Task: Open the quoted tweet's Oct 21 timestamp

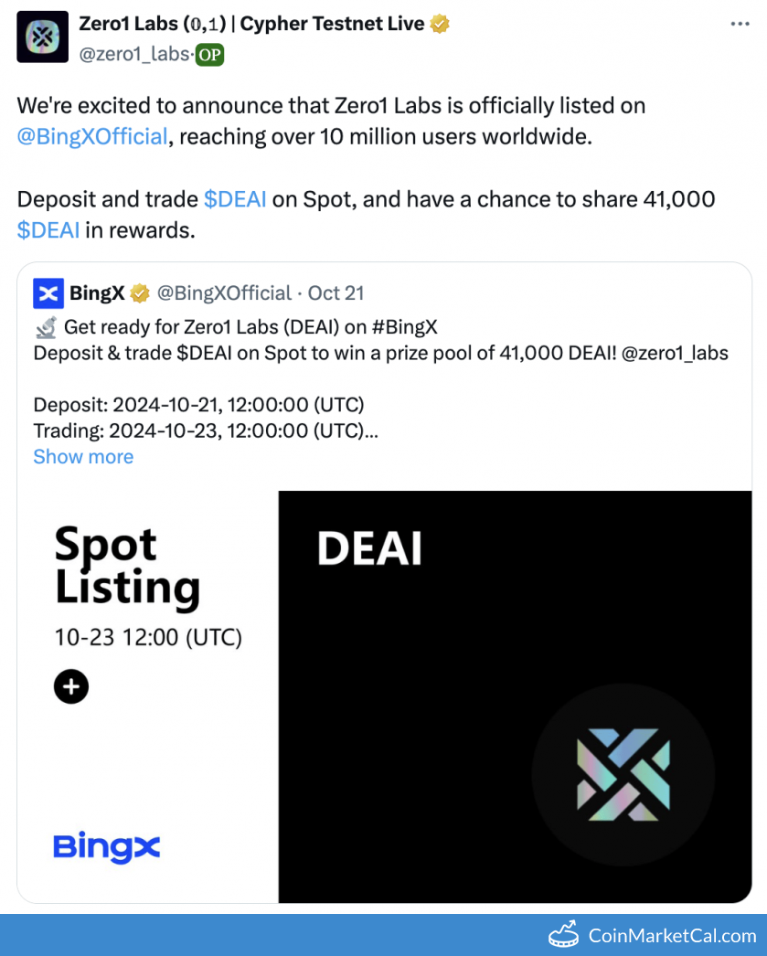Action: [336, 293]
